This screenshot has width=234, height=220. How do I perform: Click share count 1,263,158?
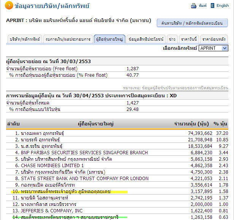coord(201,217)
